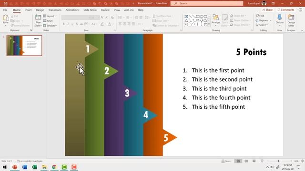
Task: Open the Layout dropdown
Action: pyautogui.click(x=50, y=16)
